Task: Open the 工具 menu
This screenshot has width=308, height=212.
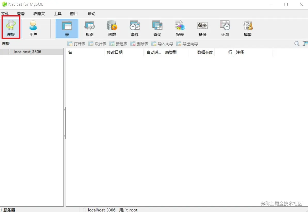Action: pos(58,13)
